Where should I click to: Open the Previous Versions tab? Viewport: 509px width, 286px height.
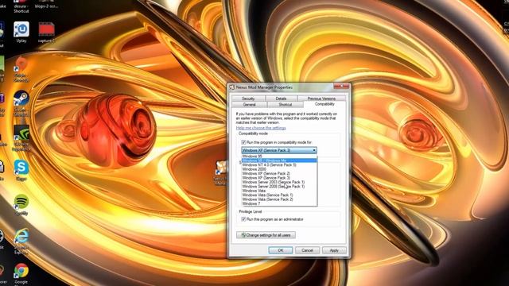pyautogui.click(x=321, y=99)
